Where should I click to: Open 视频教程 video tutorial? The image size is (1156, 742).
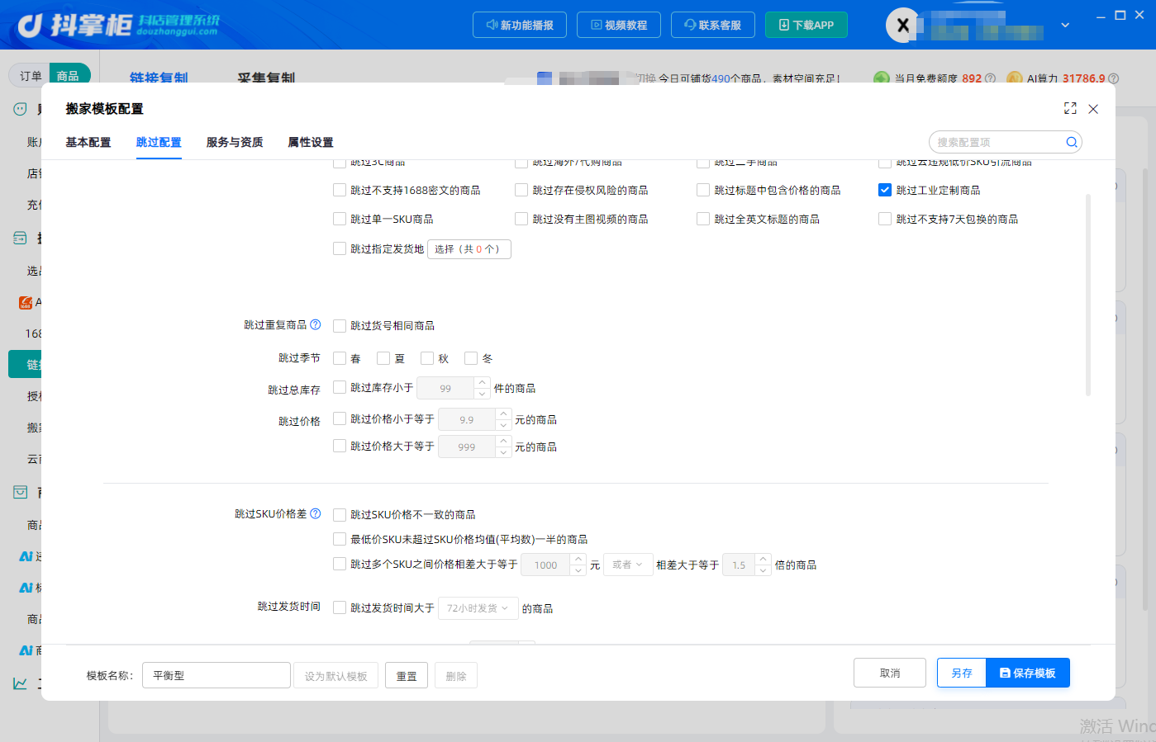619,25
